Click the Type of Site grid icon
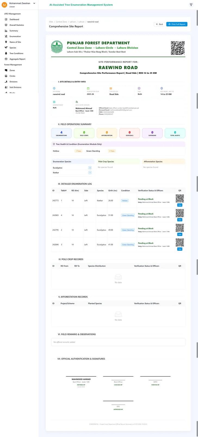198x437 pixels. (111, 88)
